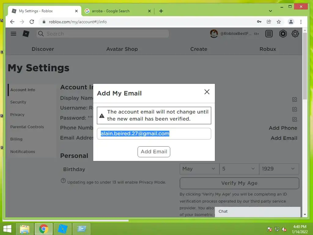The width and height of the screenshot is (313, 235).
Task: Open the Roblox hamburger navigation menu
Action: tap(13, 34)
